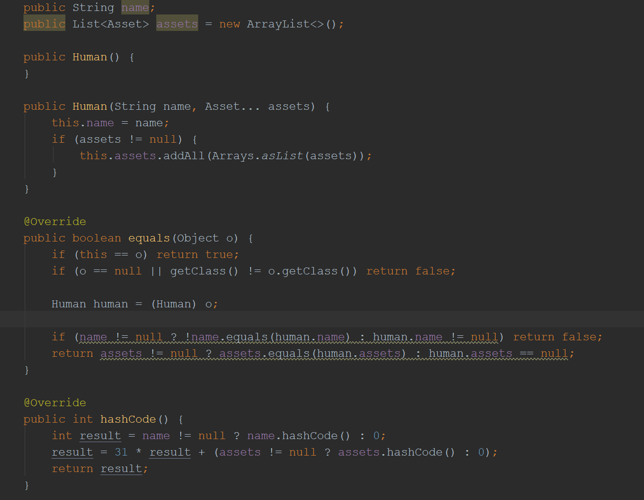The width and height of the screenshot is (644, 500).
Task: Click 'equals' method name in its declaration
Action: coord(149,238)
